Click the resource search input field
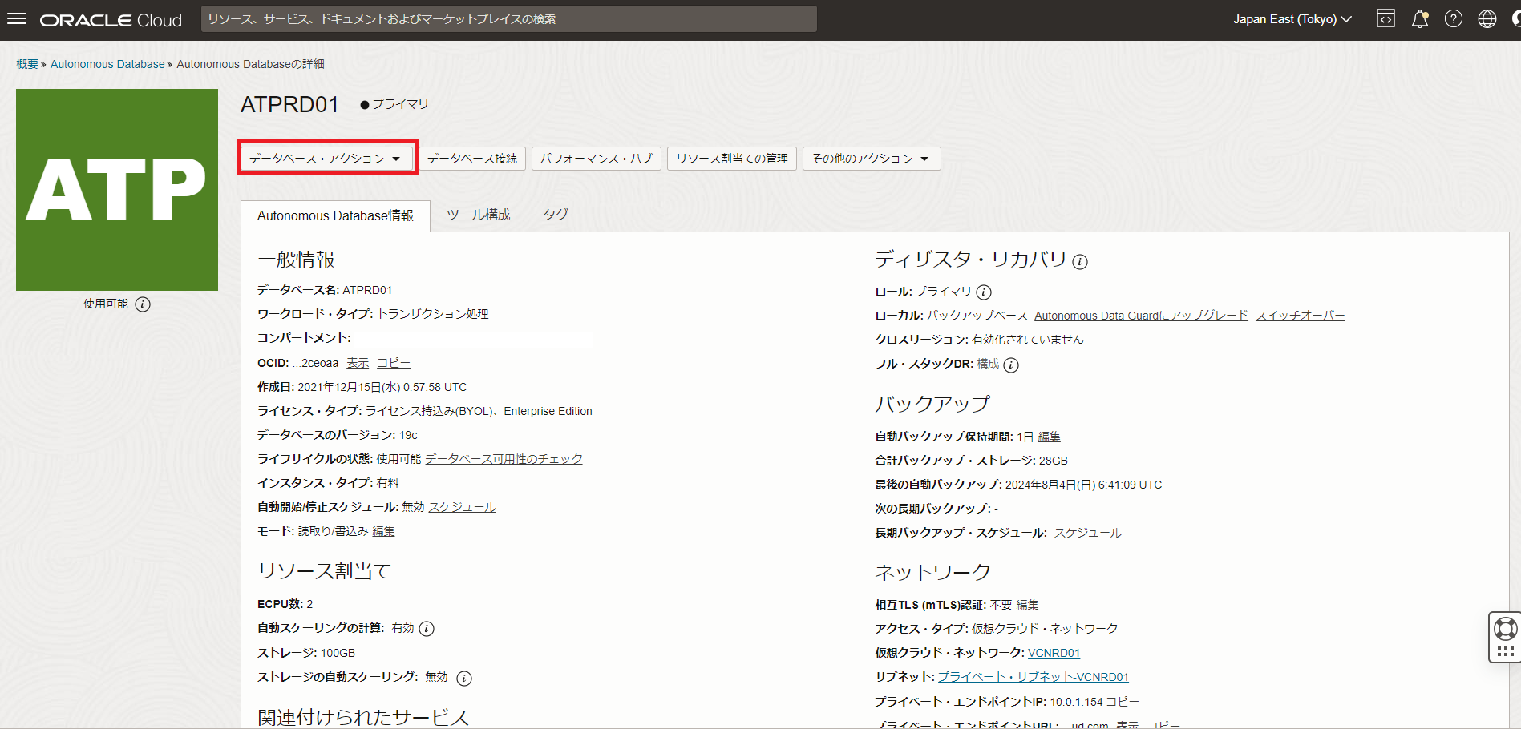Image resolution: width=1521 pixels, height=729 pixels. point(510,18)
